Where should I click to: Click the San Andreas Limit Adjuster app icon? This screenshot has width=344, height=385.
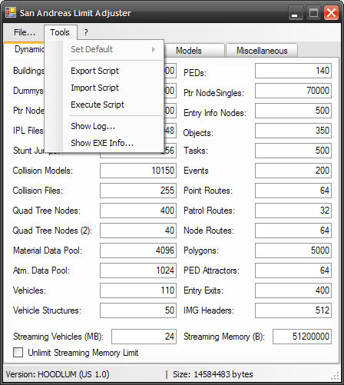tap(11, 12)
